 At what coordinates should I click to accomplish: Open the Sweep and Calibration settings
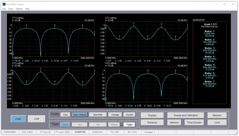tap(186, 115)
